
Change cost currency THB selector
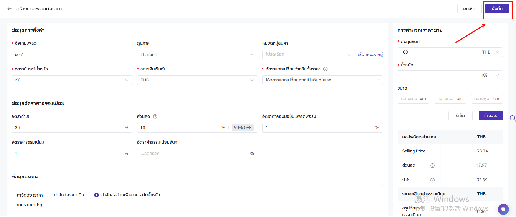490,52
